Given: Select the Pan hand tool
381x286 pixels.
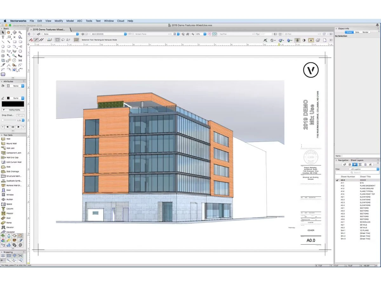Looking at the screenshot, I should [x=9, y=32].
